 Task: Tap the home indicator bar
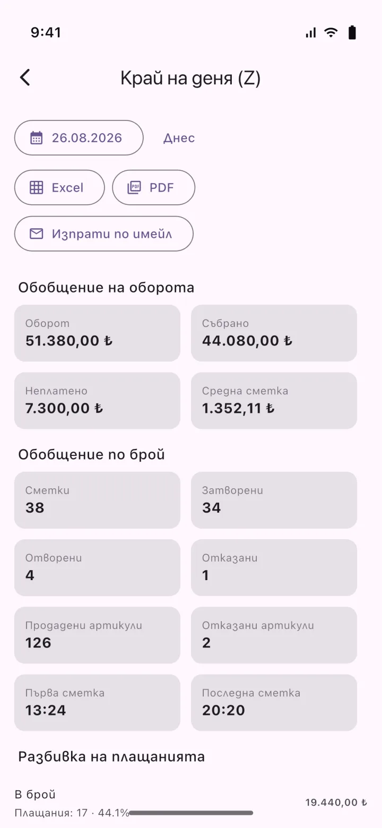tap(191, 813)
